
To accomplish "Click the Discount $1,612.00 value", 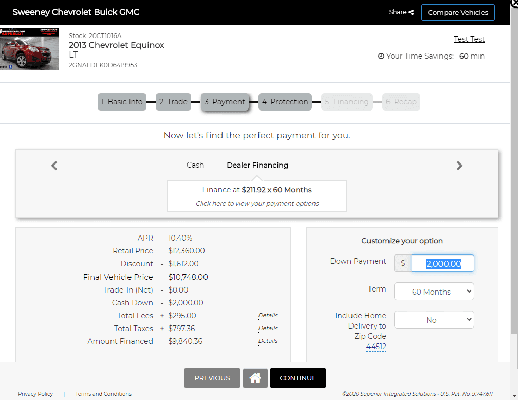I will click(x=183, y=264).
